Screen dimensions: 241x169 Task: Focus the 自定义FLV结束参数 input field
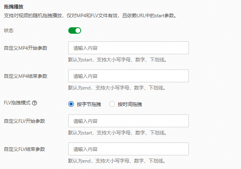(x=128, y=149)
